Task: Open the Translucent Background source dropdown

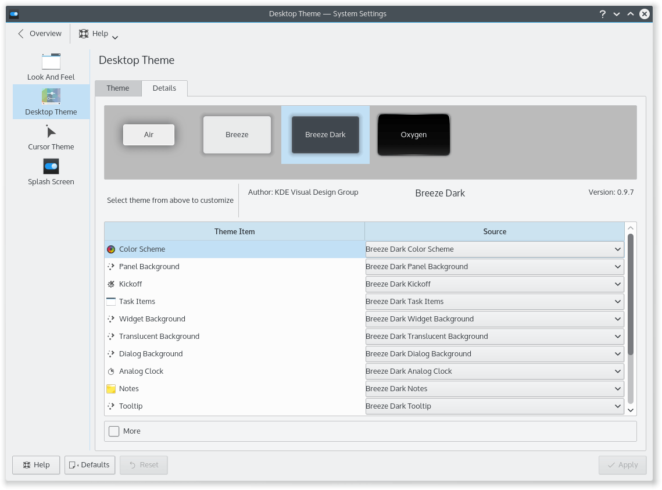Action: [x=495, y=337]
